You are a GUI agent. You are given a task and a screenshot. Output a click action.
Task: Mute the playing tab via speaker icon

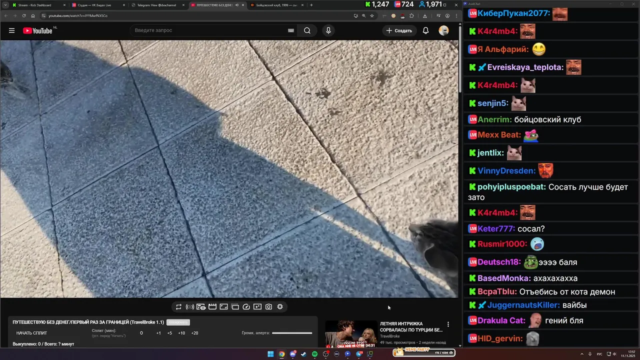pos(236,5)
